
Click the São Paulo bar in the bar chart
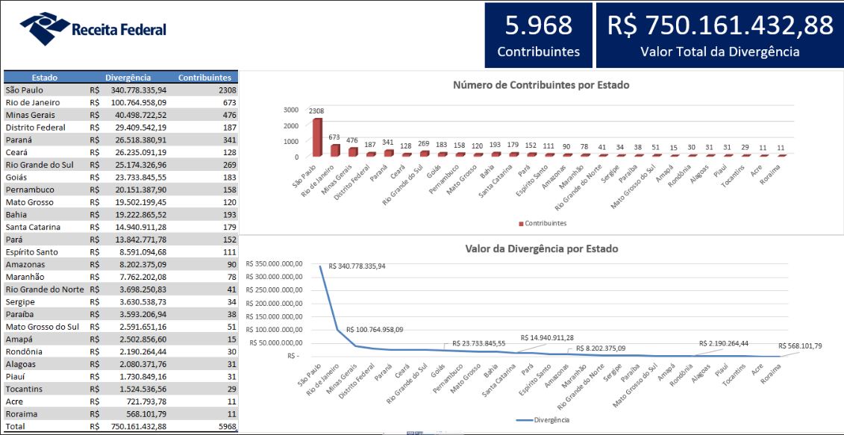pos(319,138)
